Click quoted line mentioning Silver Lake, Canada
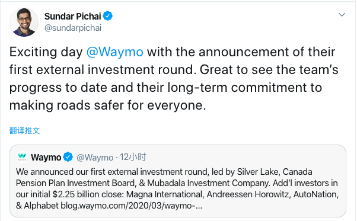357x221 pixels. pyautogui.click(x=164, y=172)
